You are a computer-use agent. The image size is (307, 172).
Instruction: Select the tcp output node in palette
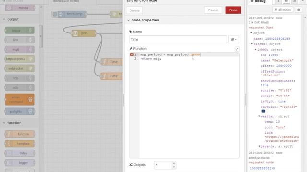[x=19, y=78]
